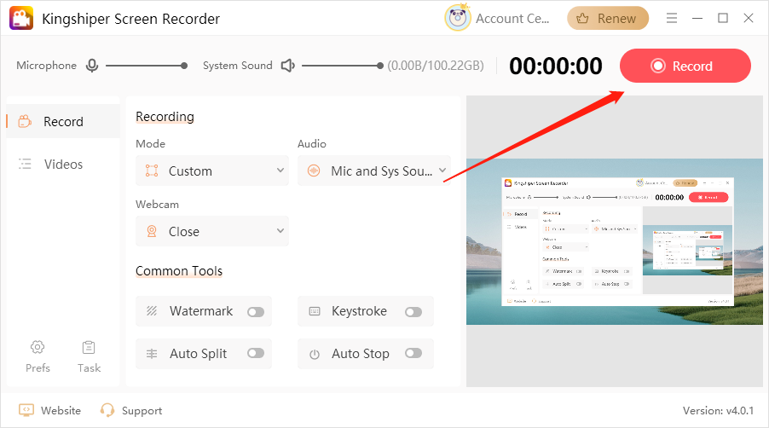The image size is (769, 428).
Task: Enable the Watermark toggle
Action: [255, 312]
